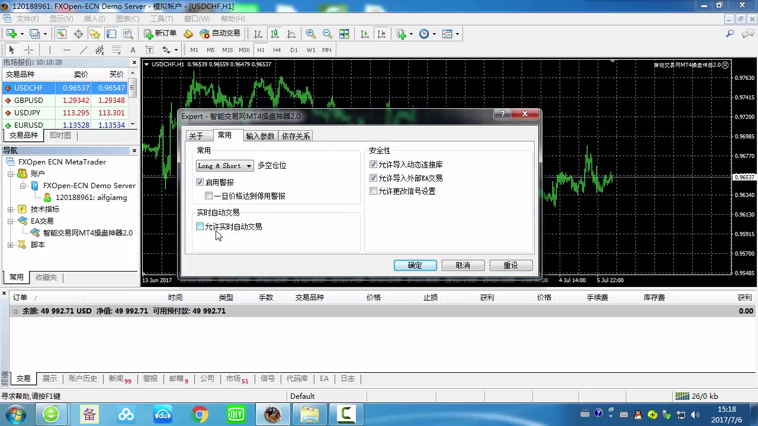Open the MetaEditor yellow book icon
The image size is (758, 426).
188,34
